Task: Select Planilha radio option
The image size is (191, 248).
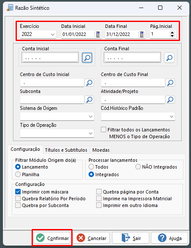Action: (x=18, y=174)
